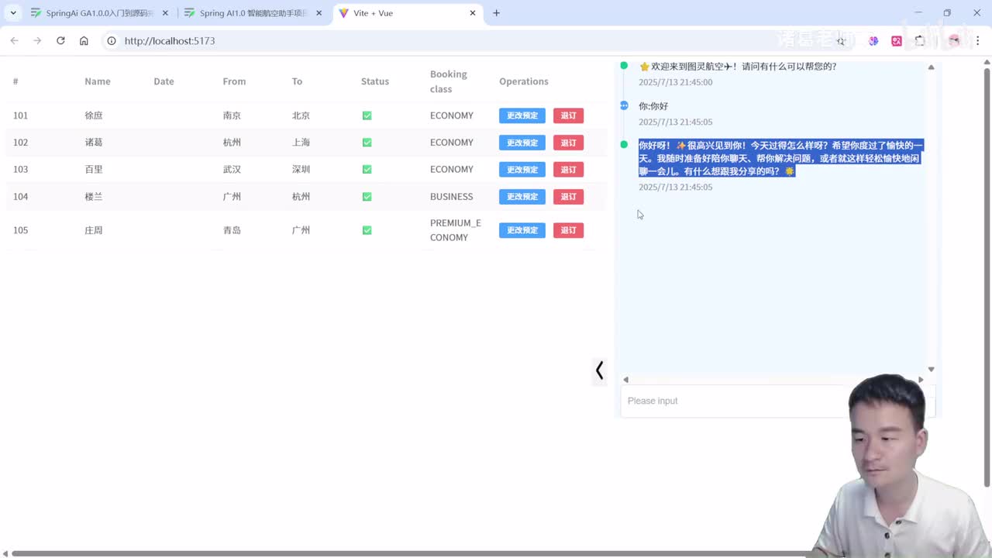Switch to the Spring AI1.0 智能航空 tab
The height and width of the screenshot is (558, 992).
[x=253, y=13]
